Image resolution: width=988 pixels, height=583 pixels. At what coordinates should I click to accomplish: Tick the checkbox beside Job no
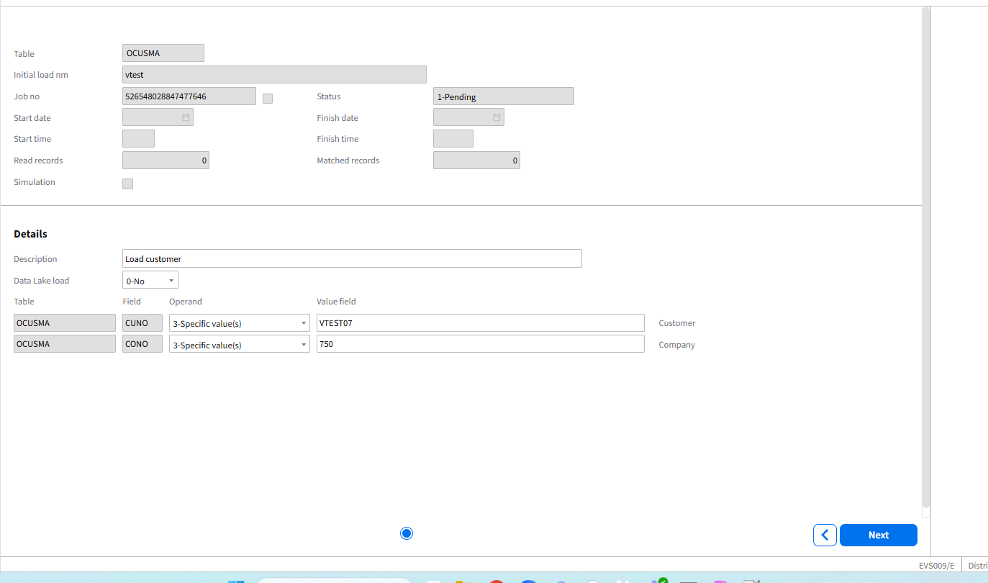point(268,99)
